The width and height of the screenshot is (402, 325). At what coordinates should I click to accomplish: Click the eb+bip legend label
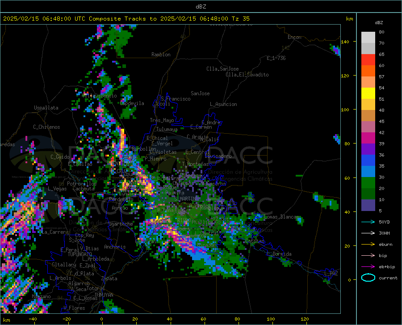387,267
